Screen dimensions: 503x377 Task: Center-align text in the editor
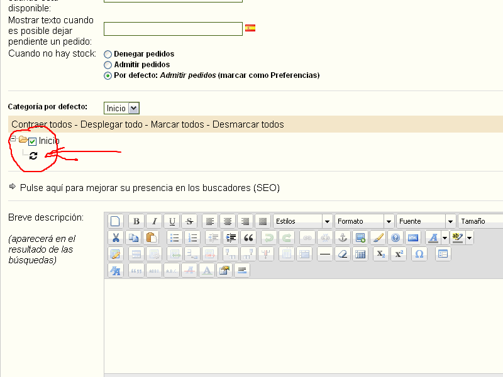(x=228, y=221)
